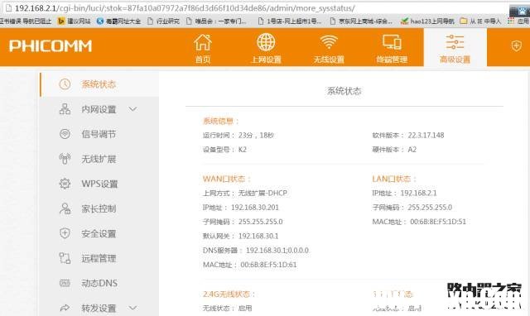The image size is (530, 316).
Task: Open 终端管理 devices icon
Action: [x=392, y=42]
